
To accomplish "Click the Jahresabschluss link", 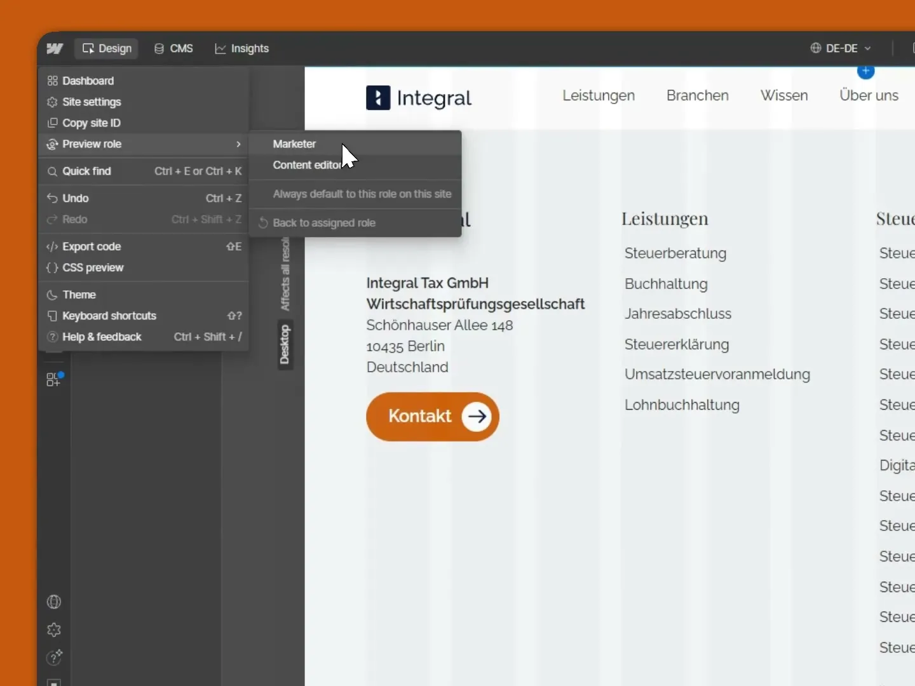I will click(x=678, y=314).
